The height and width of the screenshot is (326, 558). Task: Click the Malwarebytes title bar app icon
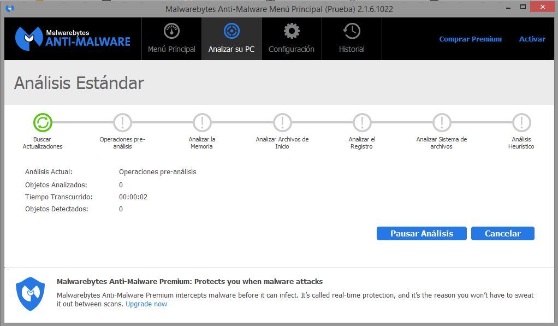coord(10,9)
